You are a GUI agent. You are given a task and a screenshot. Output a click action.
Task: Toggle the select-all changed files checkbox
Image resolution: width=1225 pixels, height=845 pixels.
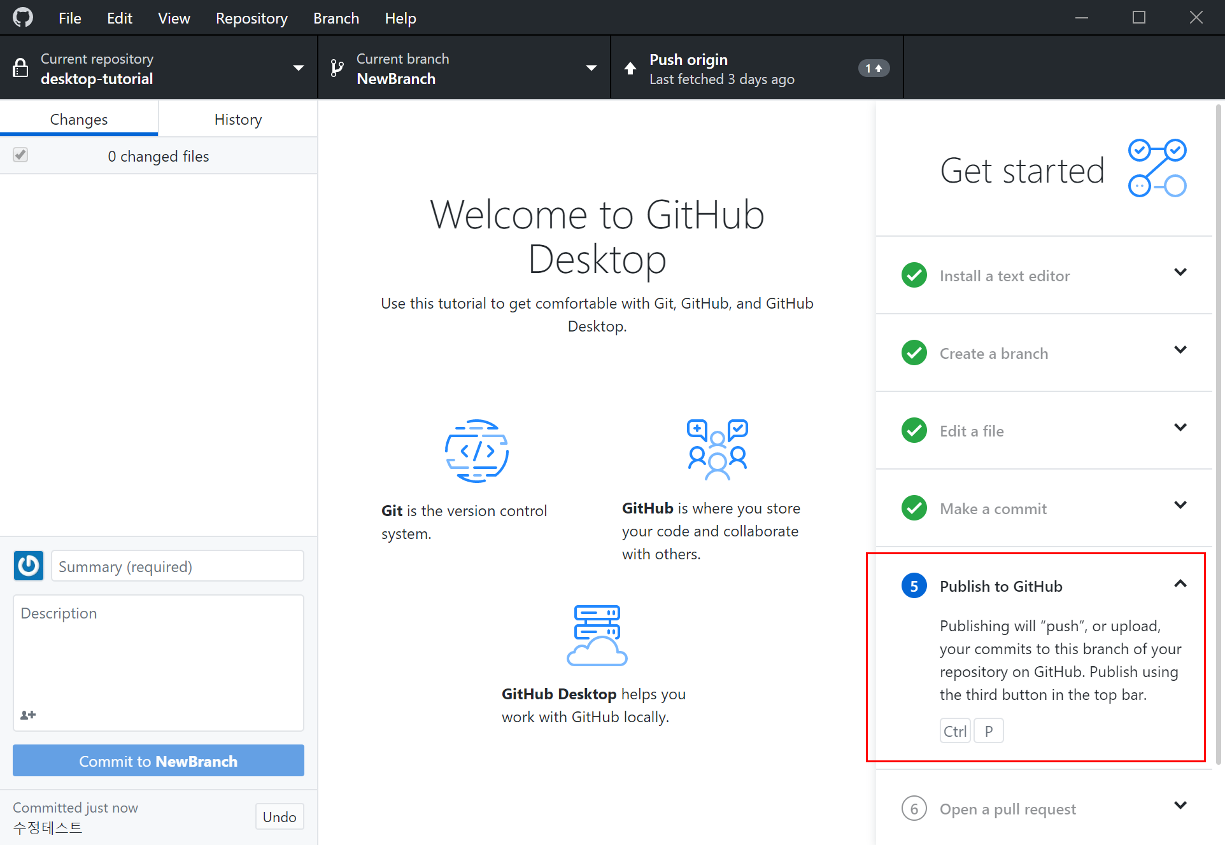[x=20, y=155]
